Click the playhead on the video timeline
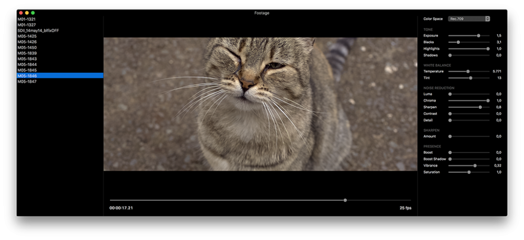524x240 pixels. pos(345,200)
